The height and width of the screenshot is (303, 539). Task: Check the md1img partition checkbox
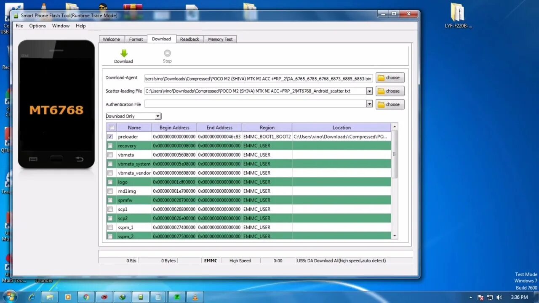110,191
